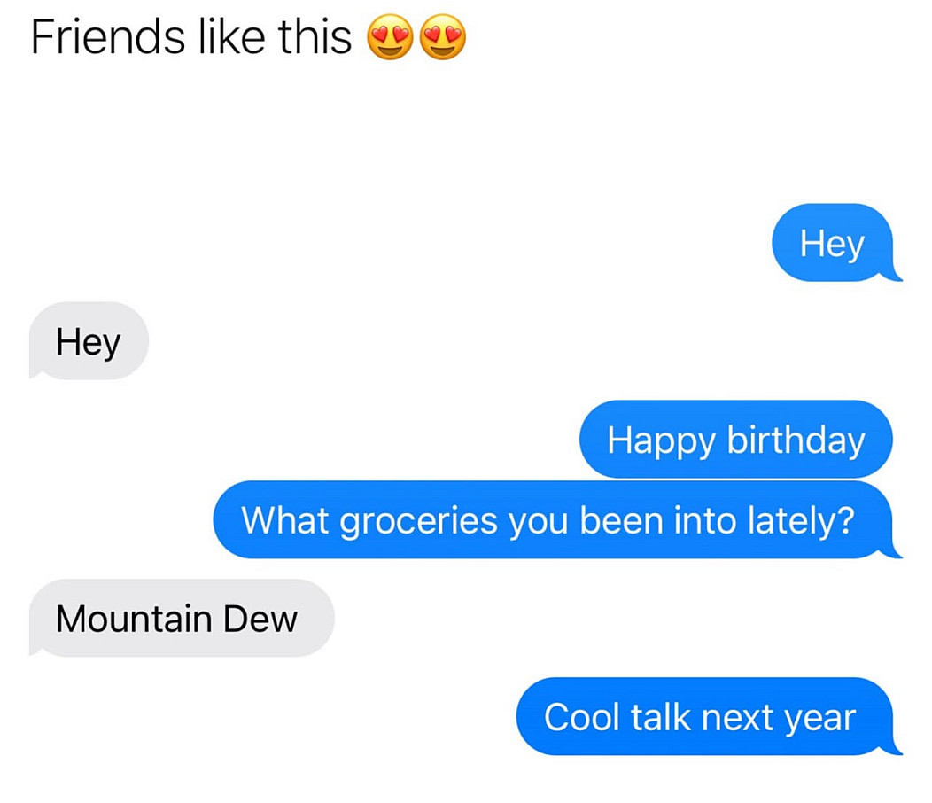Click the word 'birthday' in the blue bubble

coord(796,440)
